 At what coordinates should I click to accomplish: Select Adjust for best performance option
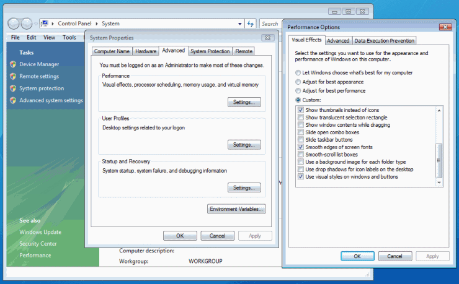pyautogui.click(x=298, y=90)
